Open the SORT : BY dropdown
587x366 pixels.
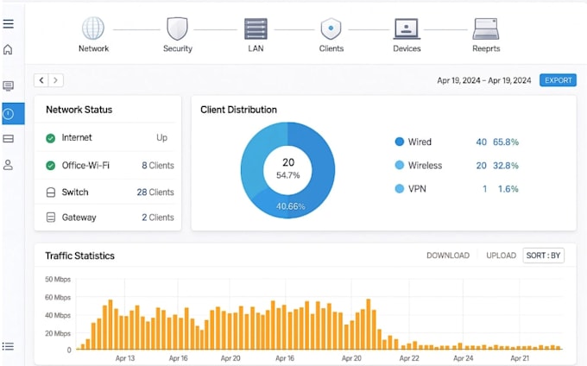pyautogui.click(x=543, y=256)
